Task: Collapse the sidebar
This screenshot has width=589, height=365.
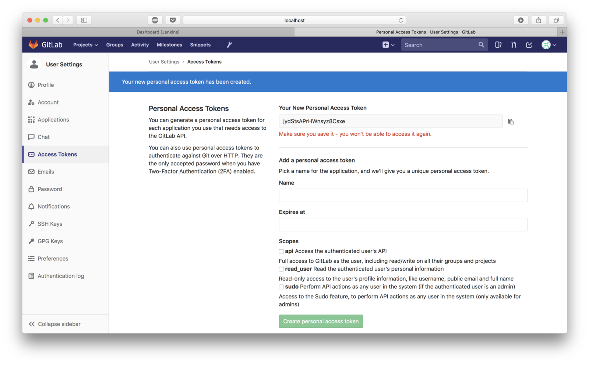Action: tap(54, 324)
